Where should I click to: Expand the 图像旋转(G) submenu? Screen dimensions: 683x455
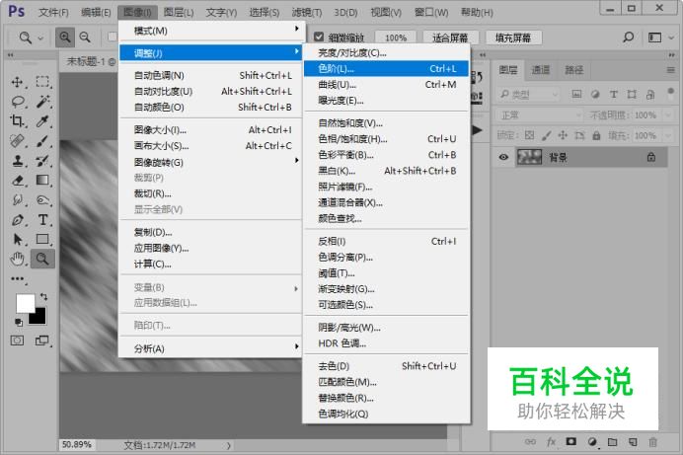211,162
